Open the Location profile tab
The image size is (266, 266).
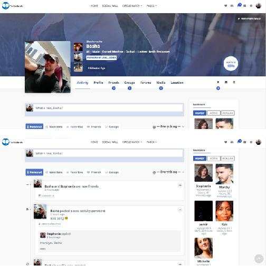(x=177, y=83)
